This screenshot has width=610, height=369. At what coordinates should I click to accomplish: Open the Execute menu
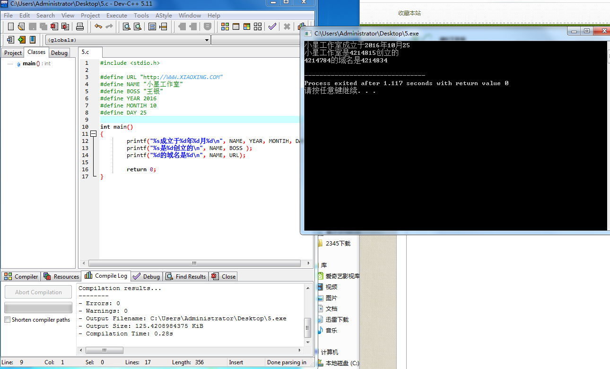117,15
